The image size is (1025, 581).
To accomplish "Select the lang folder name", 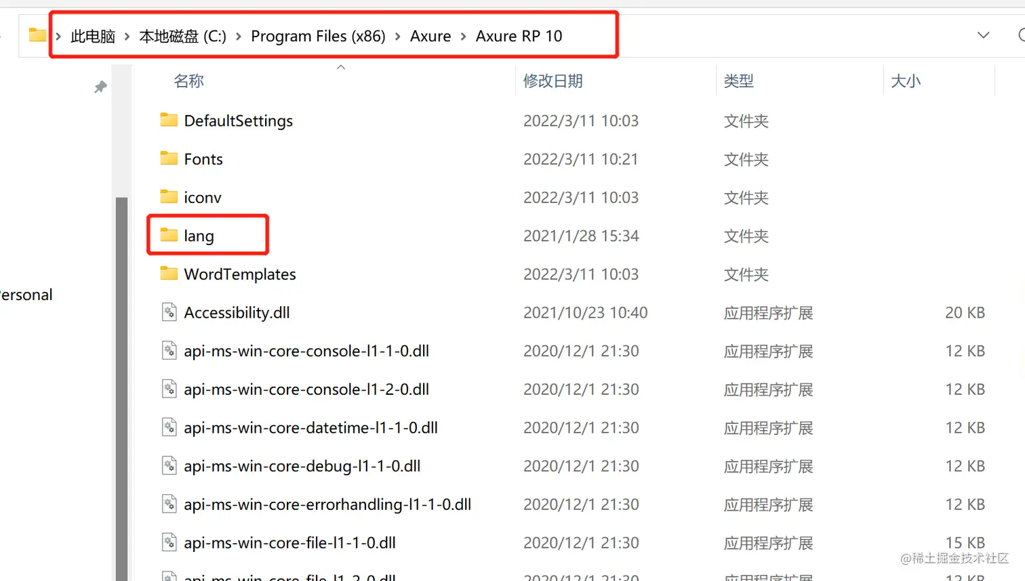I will 199,236.
